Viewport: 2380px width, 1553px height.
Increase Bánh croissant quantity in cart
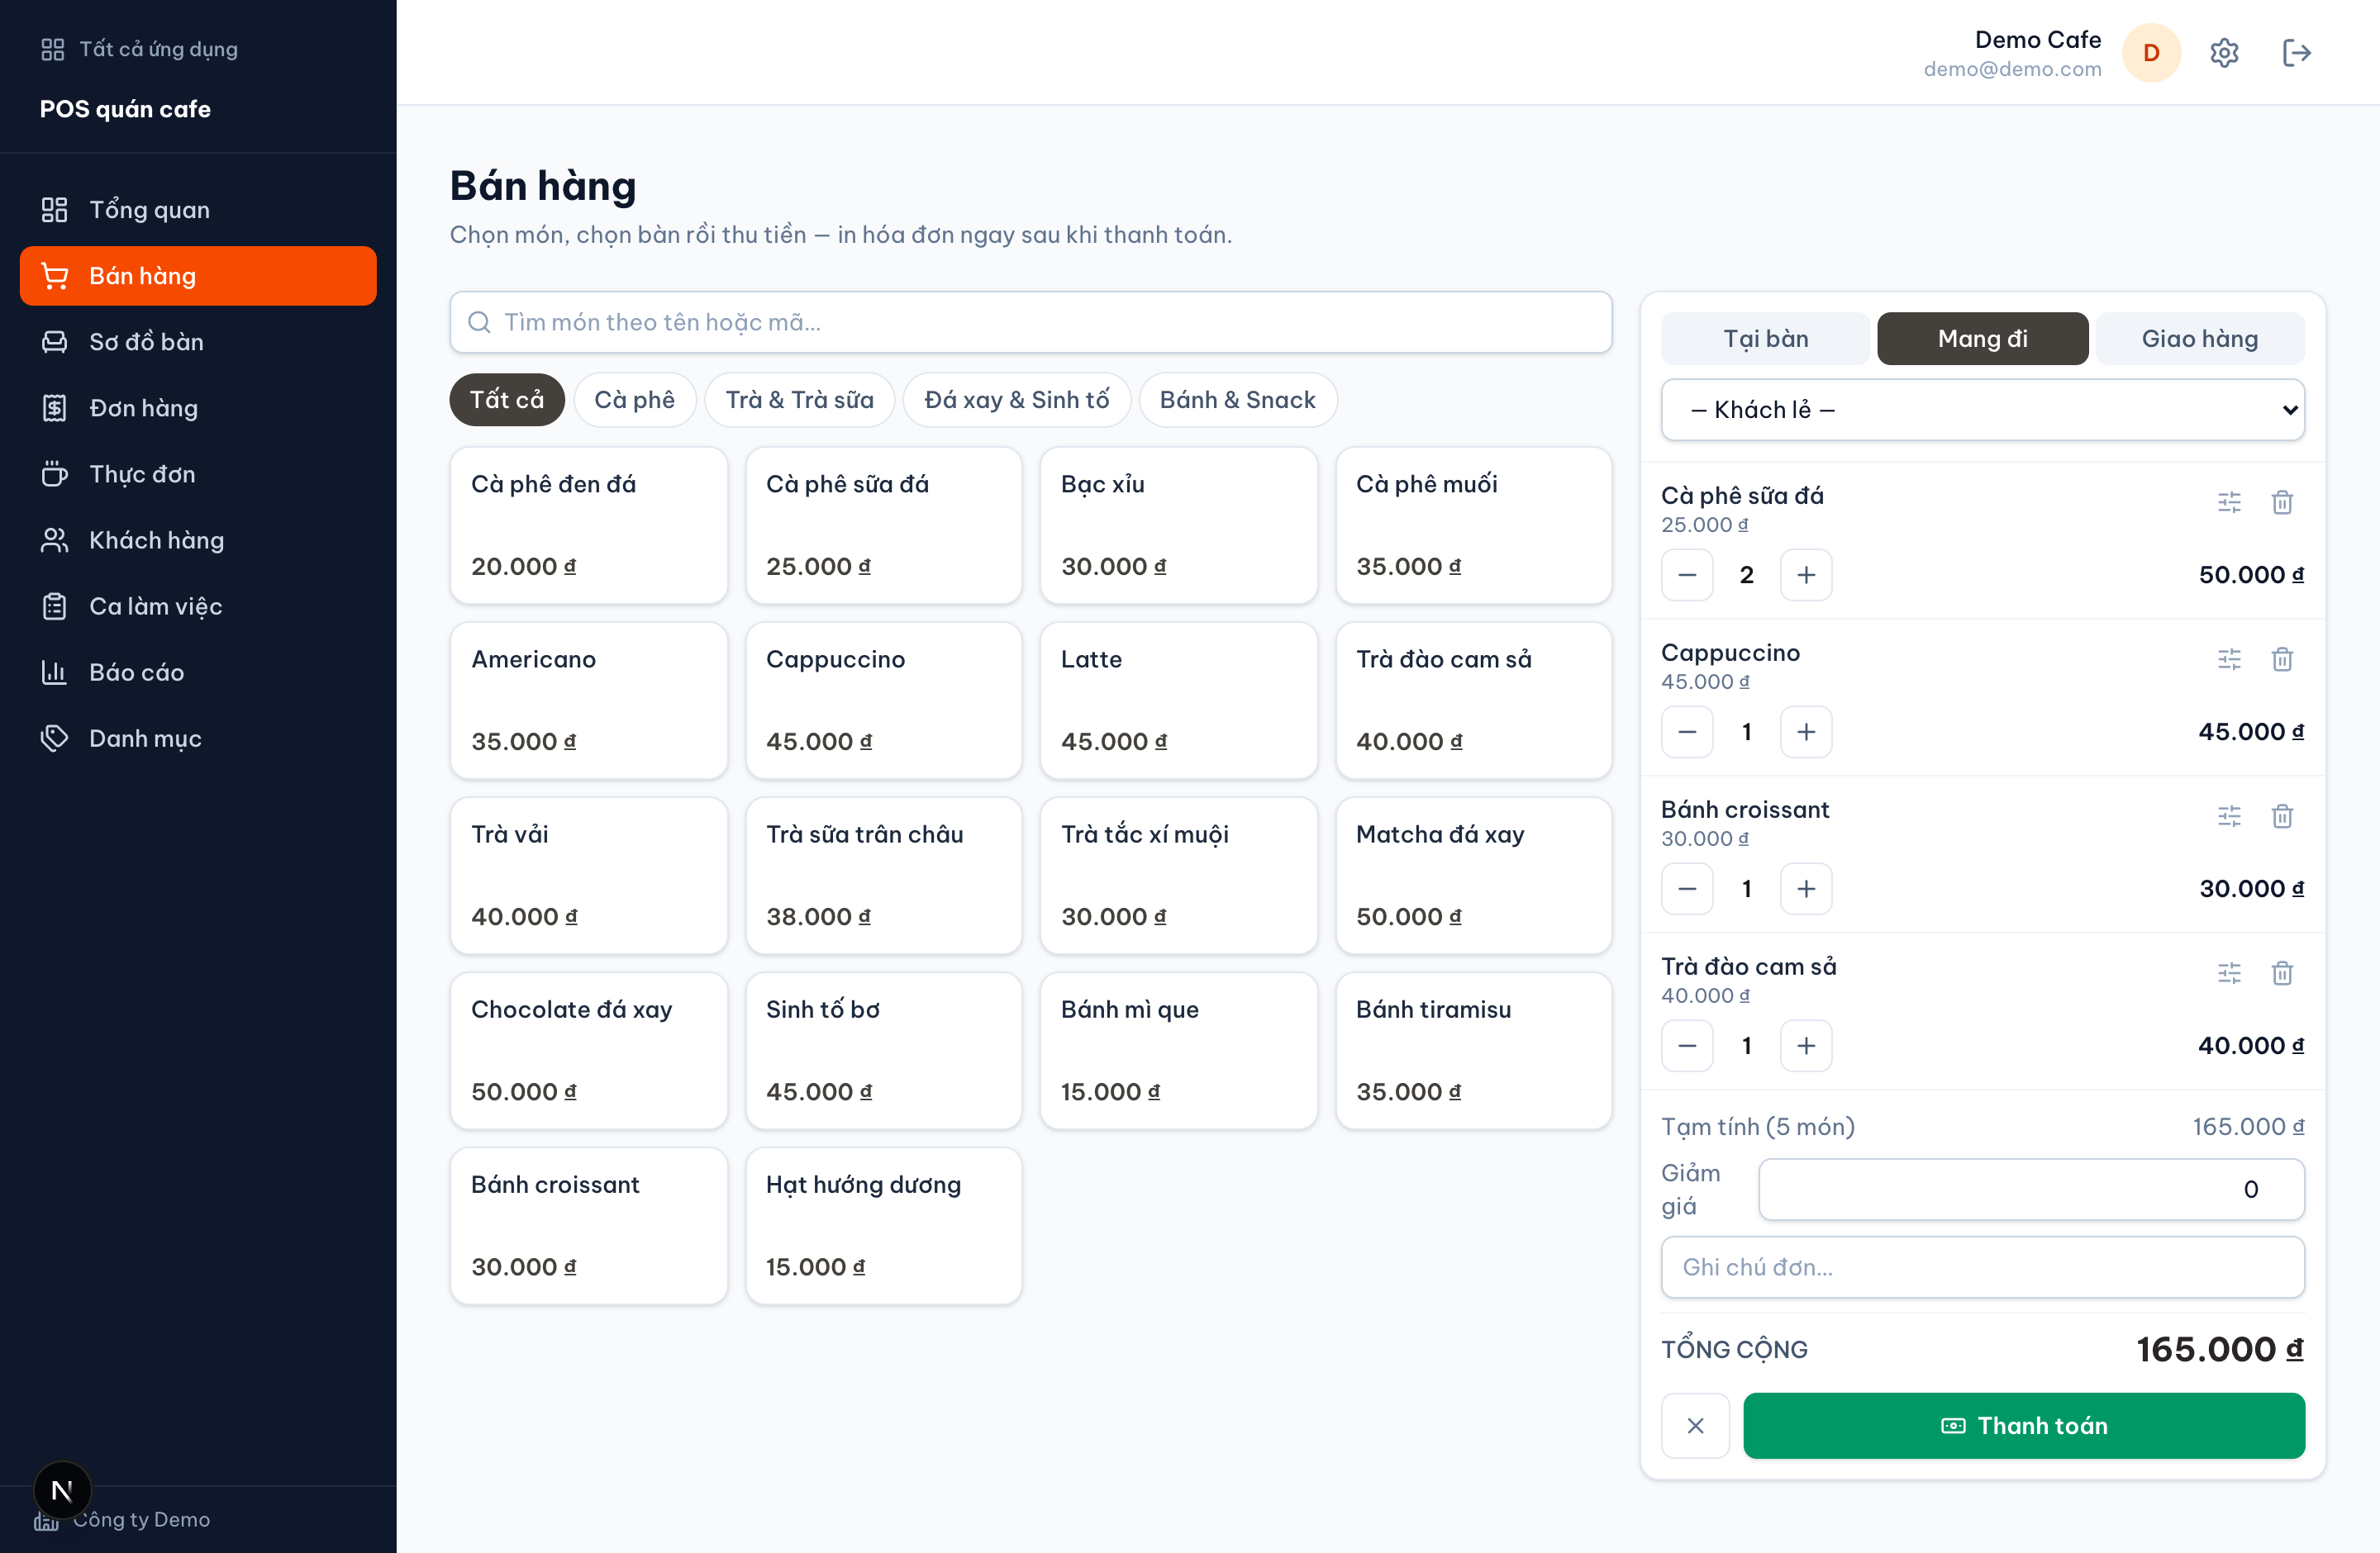1806,888
